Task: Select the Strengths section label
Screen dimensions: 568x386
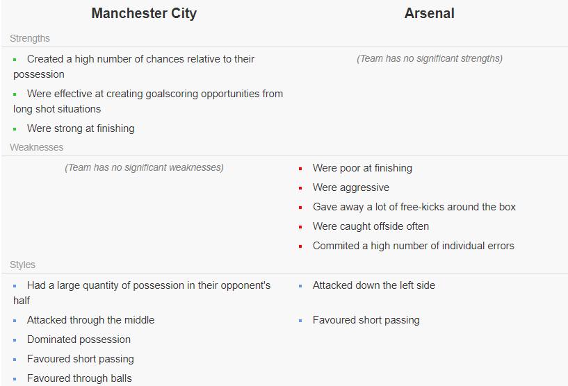Action: 30,38
